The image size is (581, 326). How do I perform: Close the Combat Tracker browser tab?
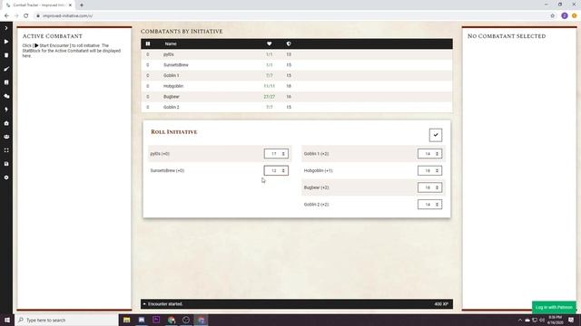[x=70, y=5]
